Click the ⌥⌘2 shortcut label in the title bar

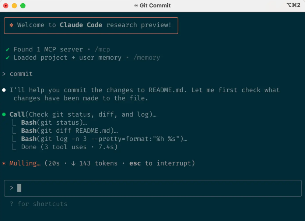[x=293, y=6]
